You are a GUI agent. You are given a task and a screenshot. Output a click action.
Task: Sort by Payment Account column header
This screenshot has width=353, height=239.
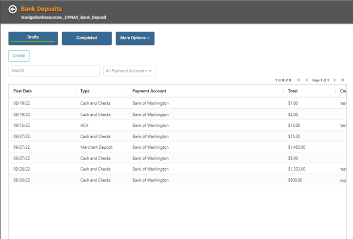click(149, 91)
